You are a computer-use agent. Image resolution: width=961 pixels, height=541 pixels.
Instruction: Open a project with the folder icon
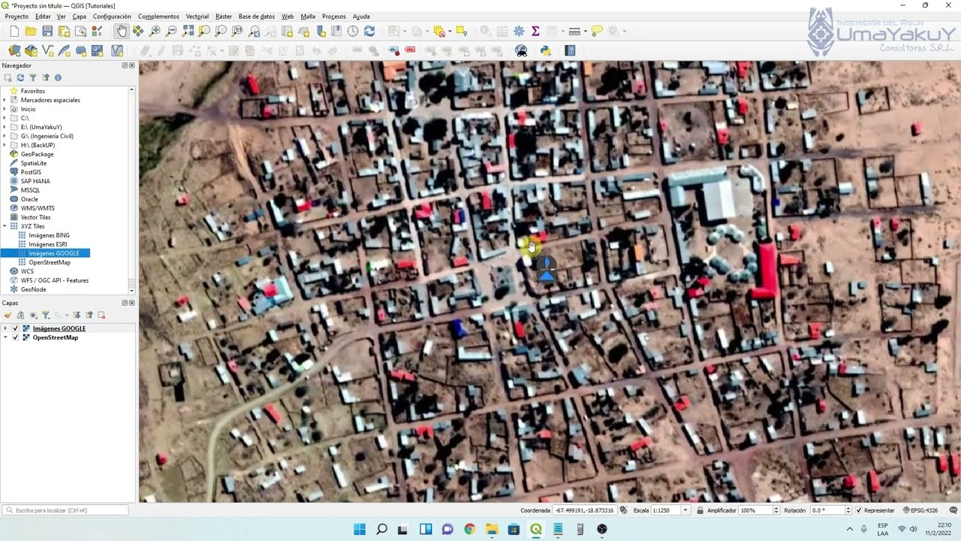point(31,31)
